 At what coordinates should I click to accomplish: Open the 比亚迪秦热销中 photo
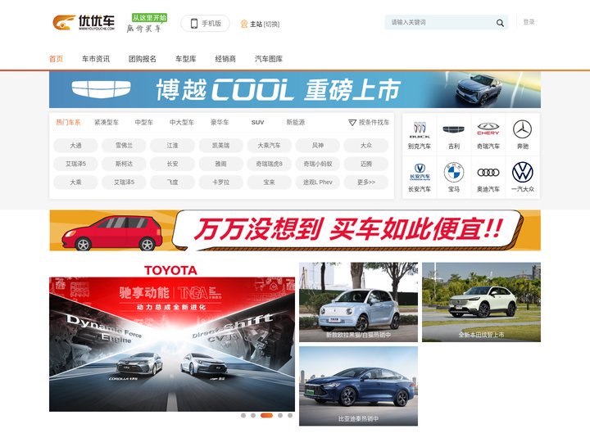click(358, 386)
